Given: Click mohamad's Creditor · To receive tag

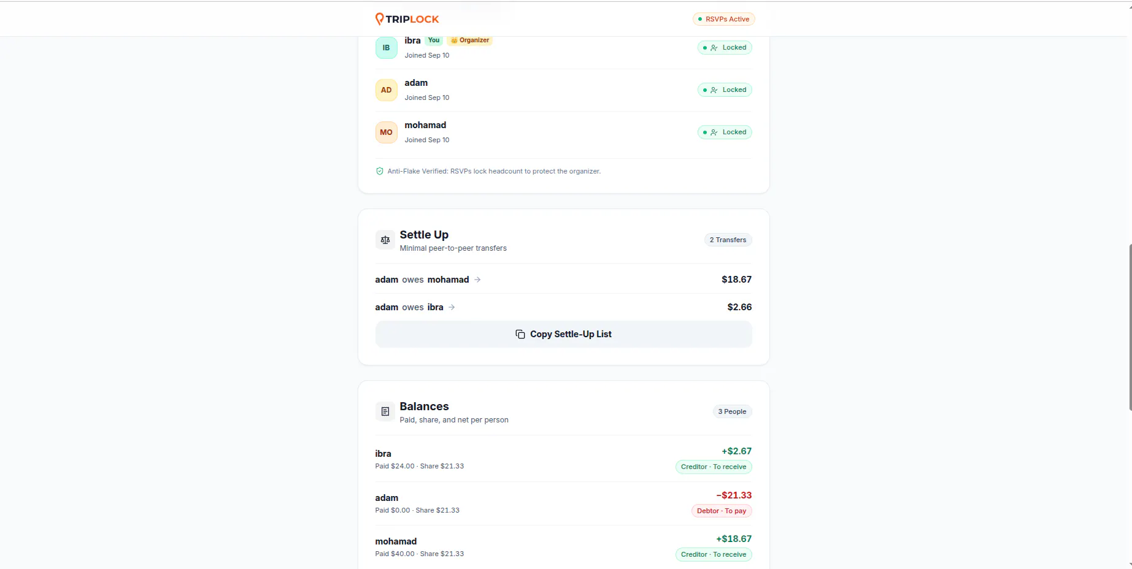Looking at the screenshot, I should 714,554.
